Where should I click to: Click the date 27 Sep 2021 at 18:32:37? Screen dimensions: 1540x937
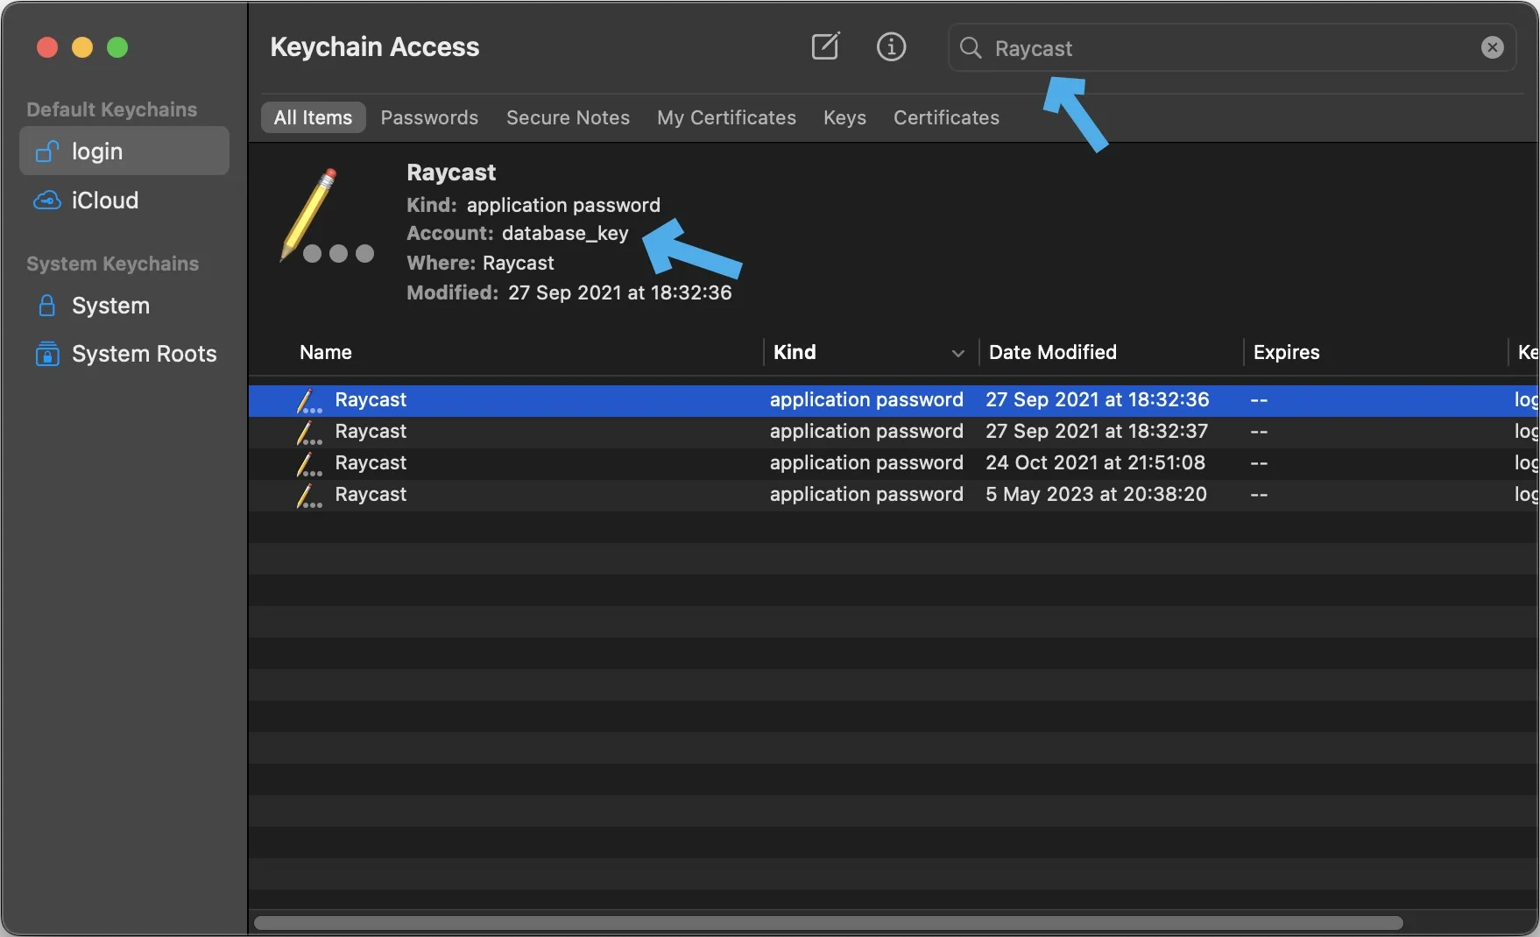(x=1097, y=431)
